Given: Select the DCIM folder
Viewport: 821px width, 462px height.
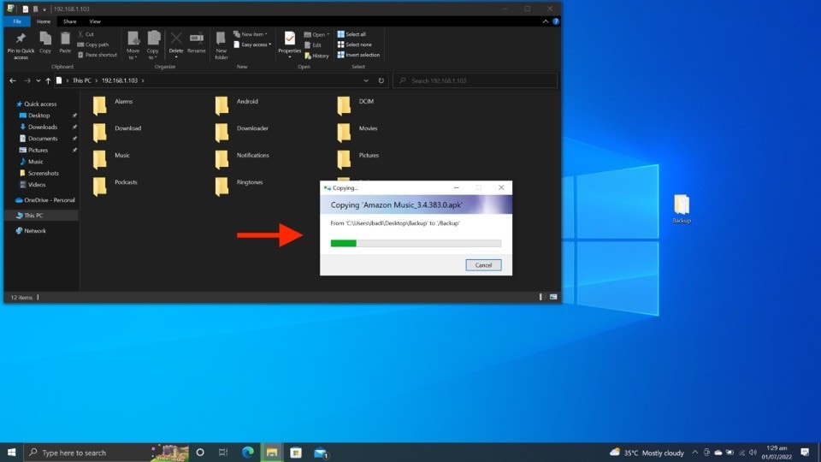Looking at the screenshot, I should (x=356, y=105).
